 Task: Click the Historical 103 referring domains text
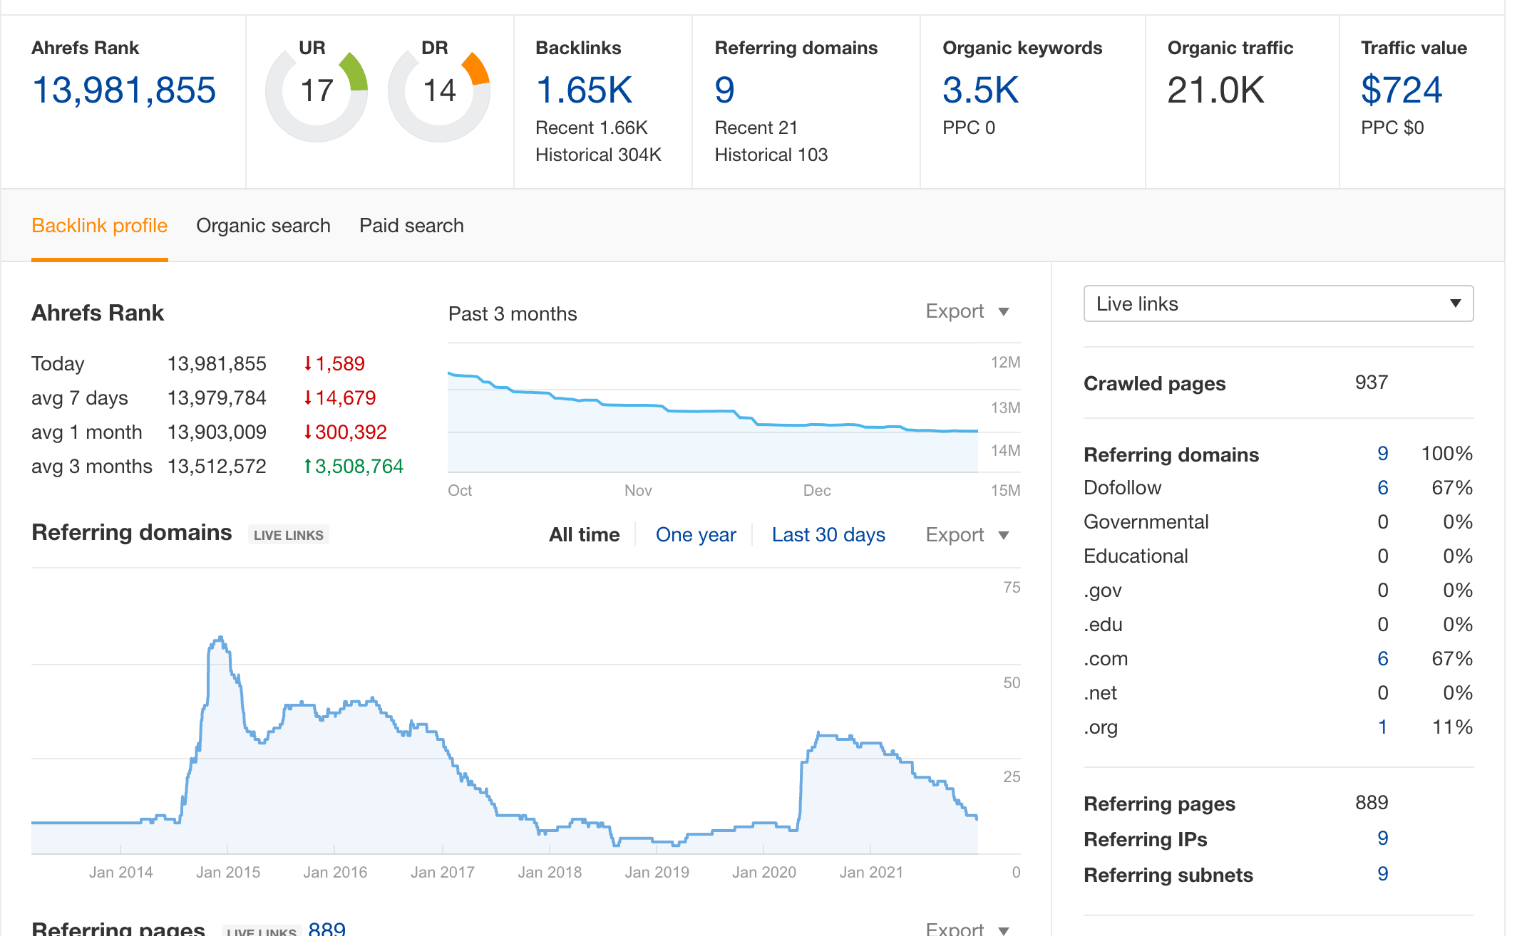point(771,155)
